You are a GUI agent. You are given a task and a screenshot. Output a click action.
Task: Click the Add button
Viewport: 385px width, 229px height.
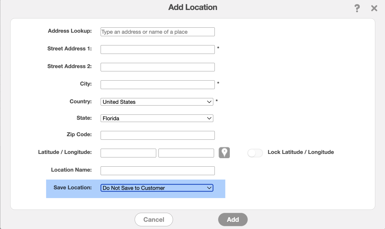233,220
